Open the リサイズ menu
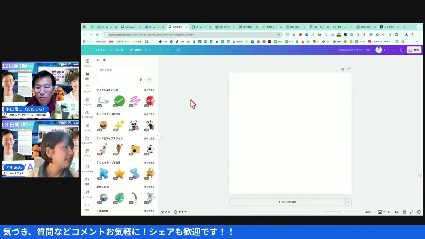Screen dimensions: 425x239 click(x=117, y=50)
